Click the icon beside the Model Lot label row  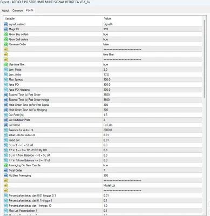click(6, 185)
